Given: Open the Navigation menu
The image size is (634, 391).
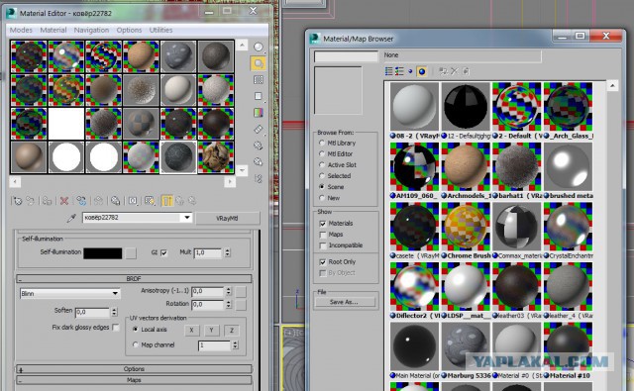Looking at the screenshot, I should (91, 30).
